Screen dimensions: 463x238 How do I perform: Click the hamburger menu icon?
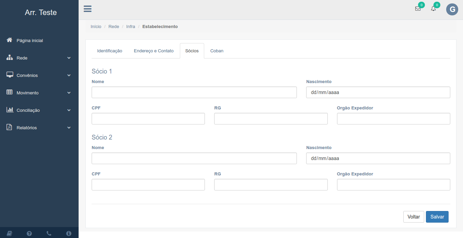(88, 9)
